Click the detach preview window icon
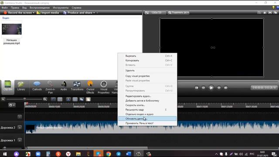 click(x=275, y=13)
